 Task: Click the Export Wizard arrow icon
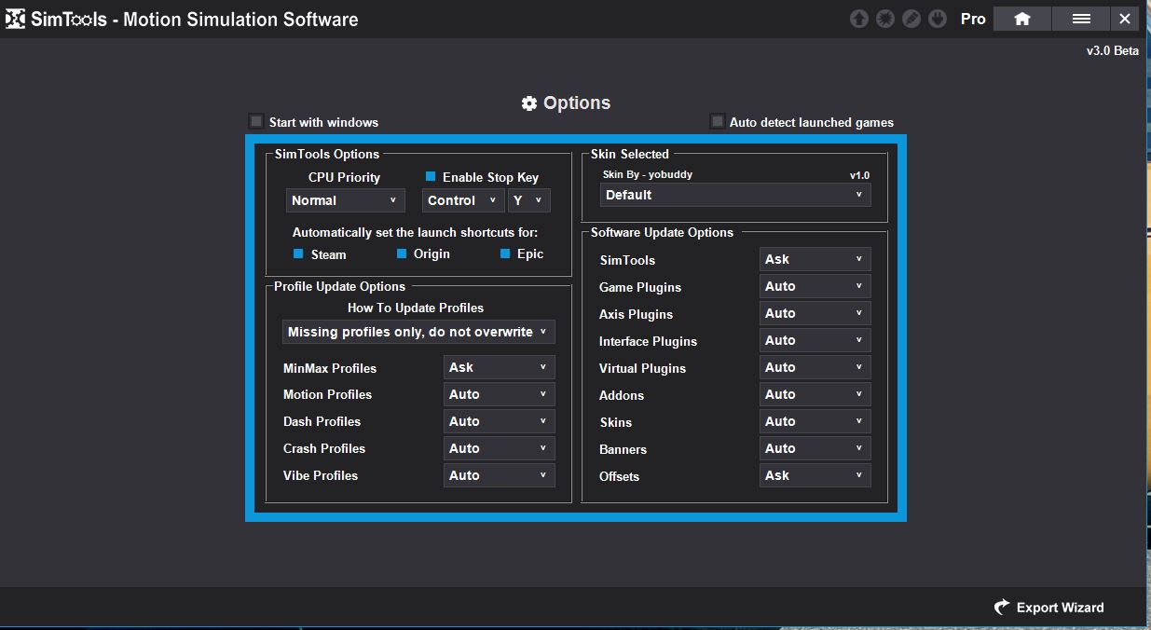point(1002,608)
